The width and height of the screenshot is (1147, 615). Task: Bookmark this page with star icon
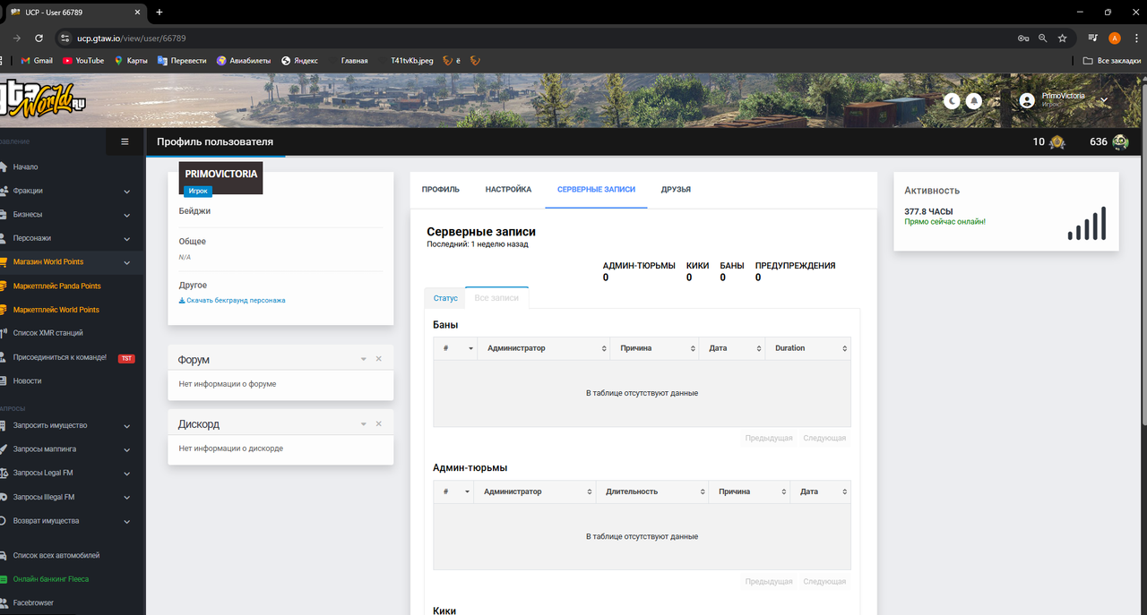point(1062,38)
